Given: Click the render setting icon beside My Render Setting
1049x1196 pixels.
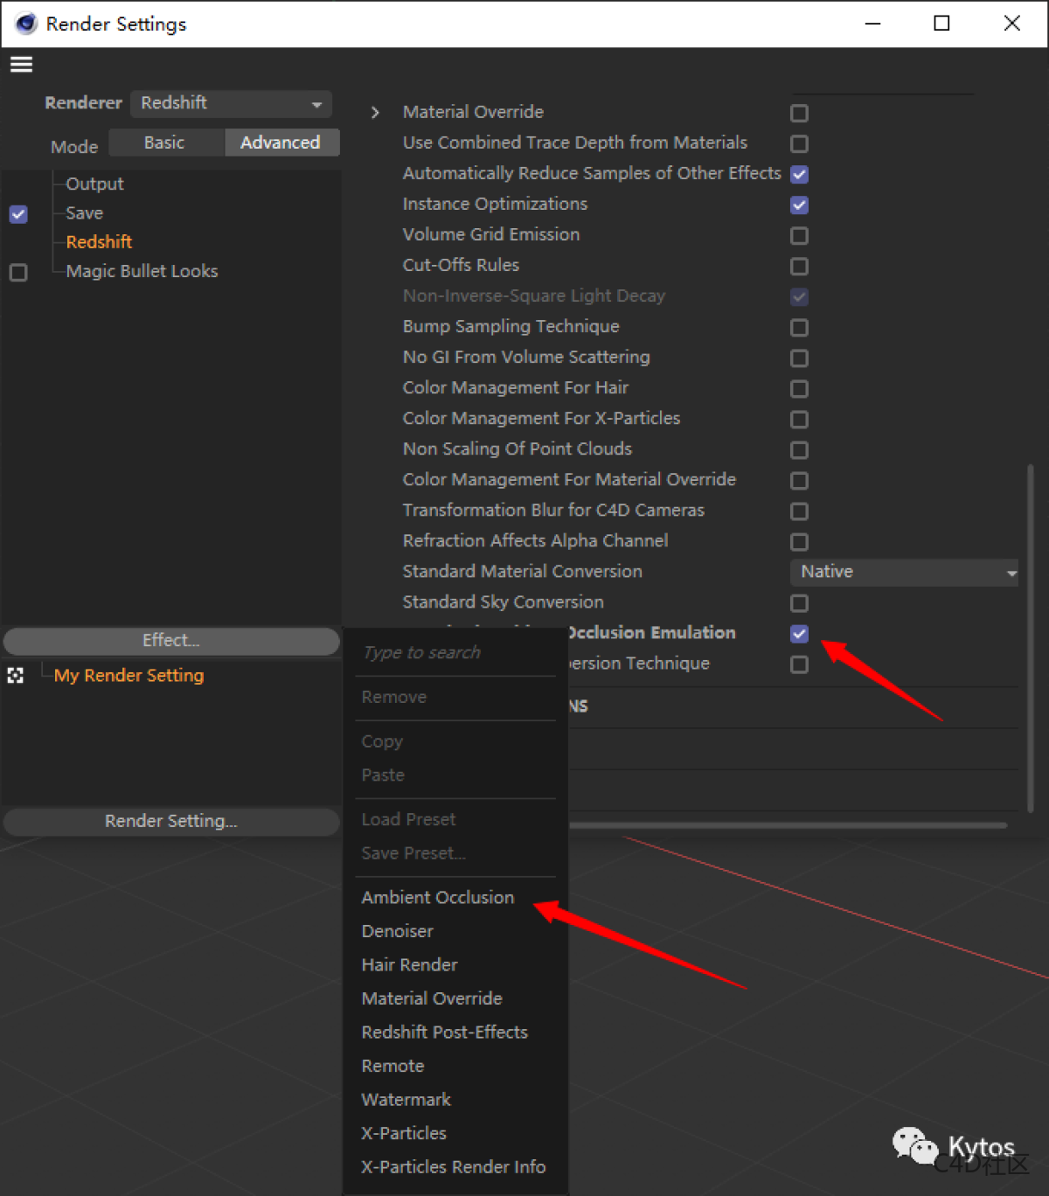Looking at the screenshot, I should coord(16,676).
